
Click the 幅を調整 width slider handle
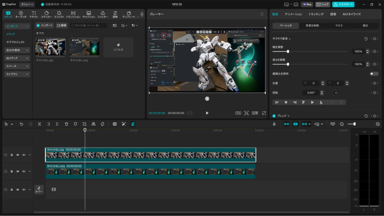[288, 51]
